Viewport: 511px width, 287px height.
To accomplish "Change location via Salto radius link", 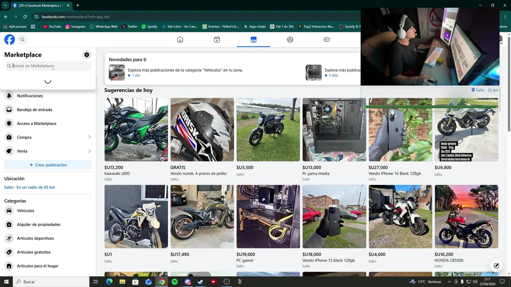I will 30,187.
